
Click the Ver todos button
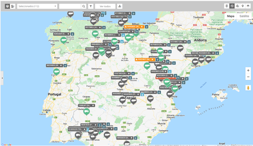[x=105, y=6]
